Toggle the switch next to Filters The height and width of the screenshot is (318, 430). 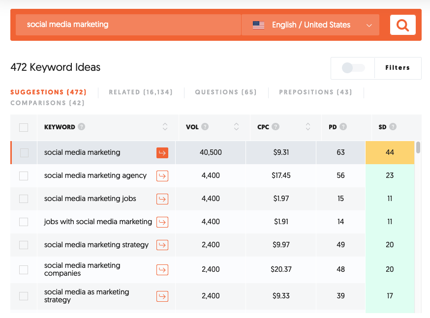click(353, 68)
